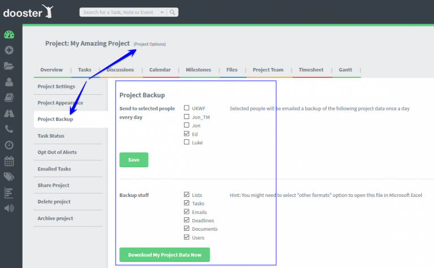This screenshot has height=268, width=434.
Task: Switch to the Calendar tab
Action: (160, 69)
